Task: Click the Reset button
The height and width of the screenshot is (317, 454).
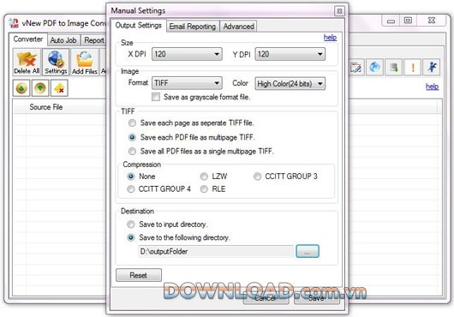Action: point(139,275)
